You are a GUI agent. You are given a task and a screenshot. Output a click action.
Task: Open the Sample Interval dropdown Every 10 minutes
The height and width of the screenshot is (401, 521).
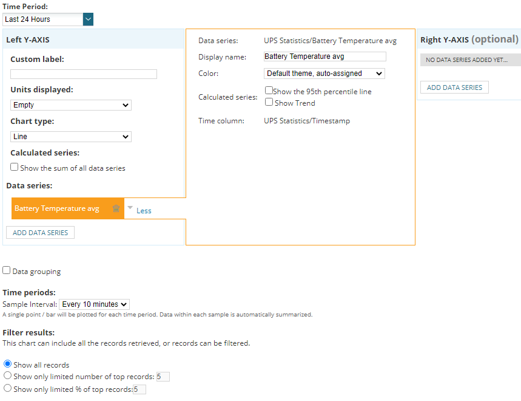[95, 304]
